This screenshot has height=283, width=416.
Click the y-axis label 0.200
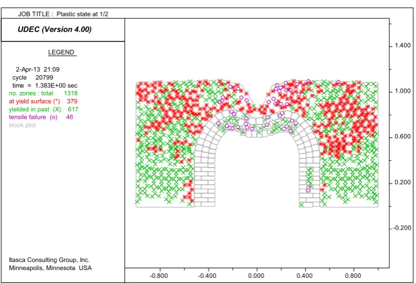(403, 182)
